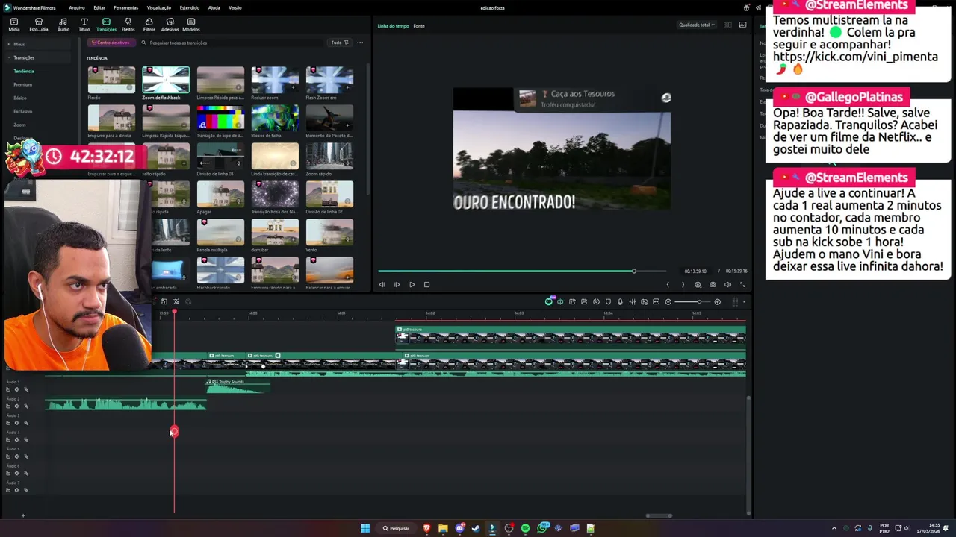
Task: Select the Flexão transition thumbnail
Action: pos(111,80)
